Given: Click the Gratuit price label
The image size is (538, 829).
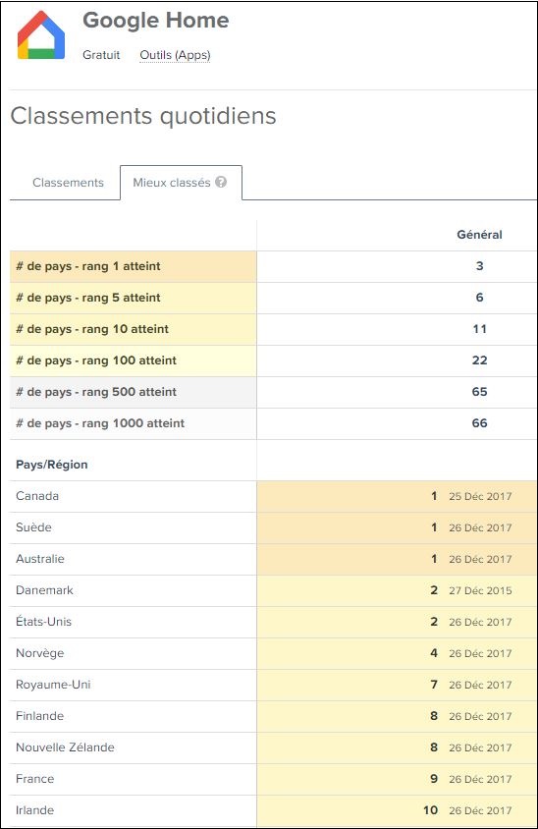Looking at the screenshot, I should click(x=101, y=55).
